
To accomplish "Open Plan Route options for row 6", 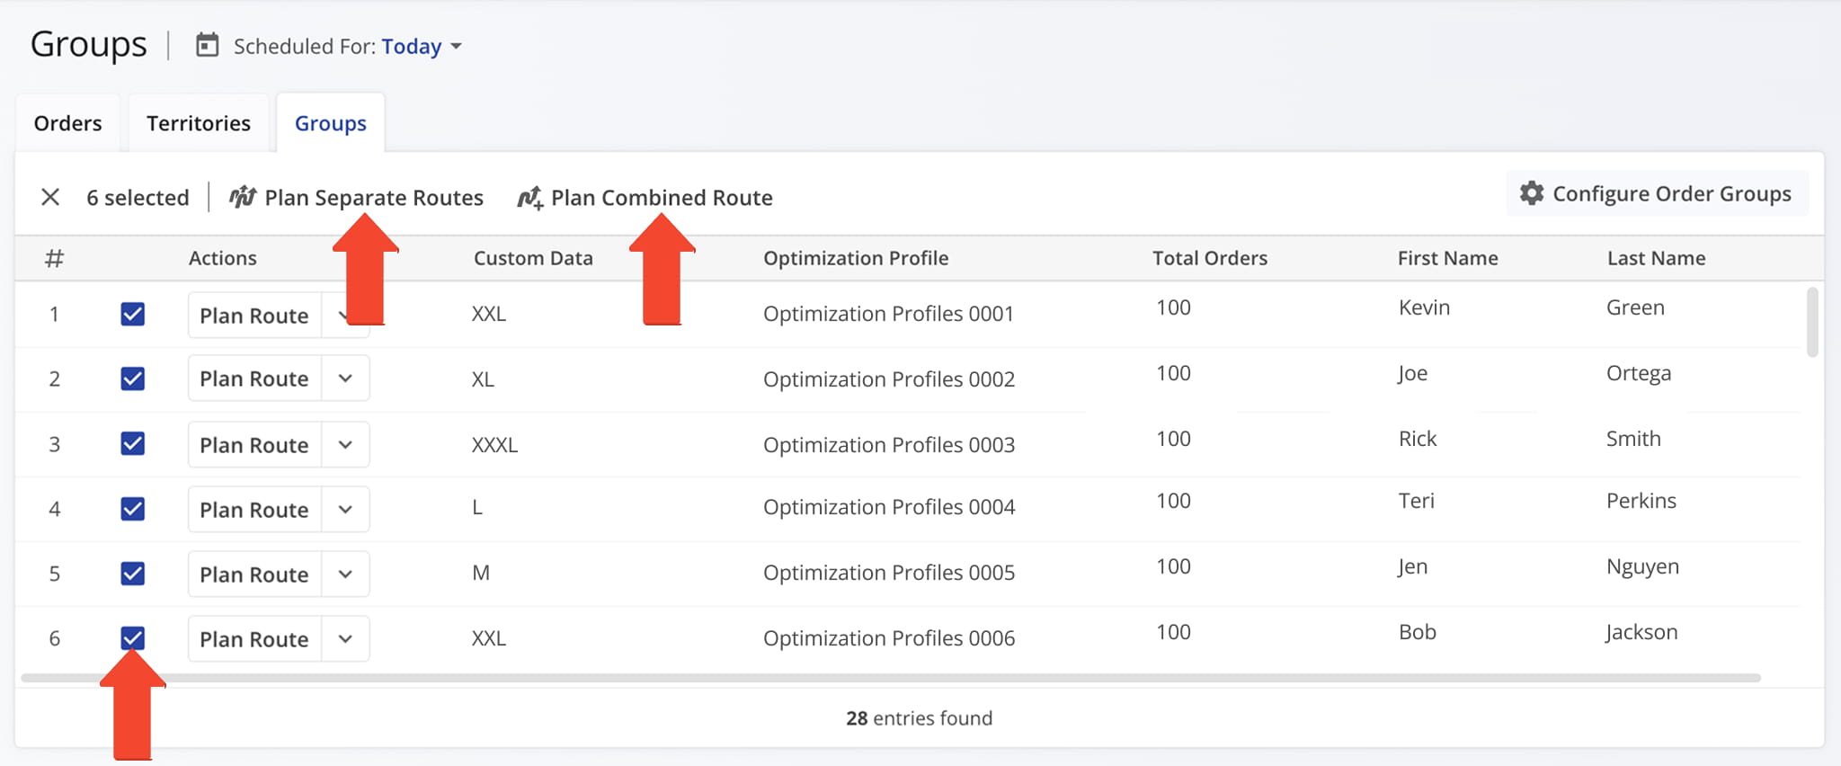I will point(345,639).
